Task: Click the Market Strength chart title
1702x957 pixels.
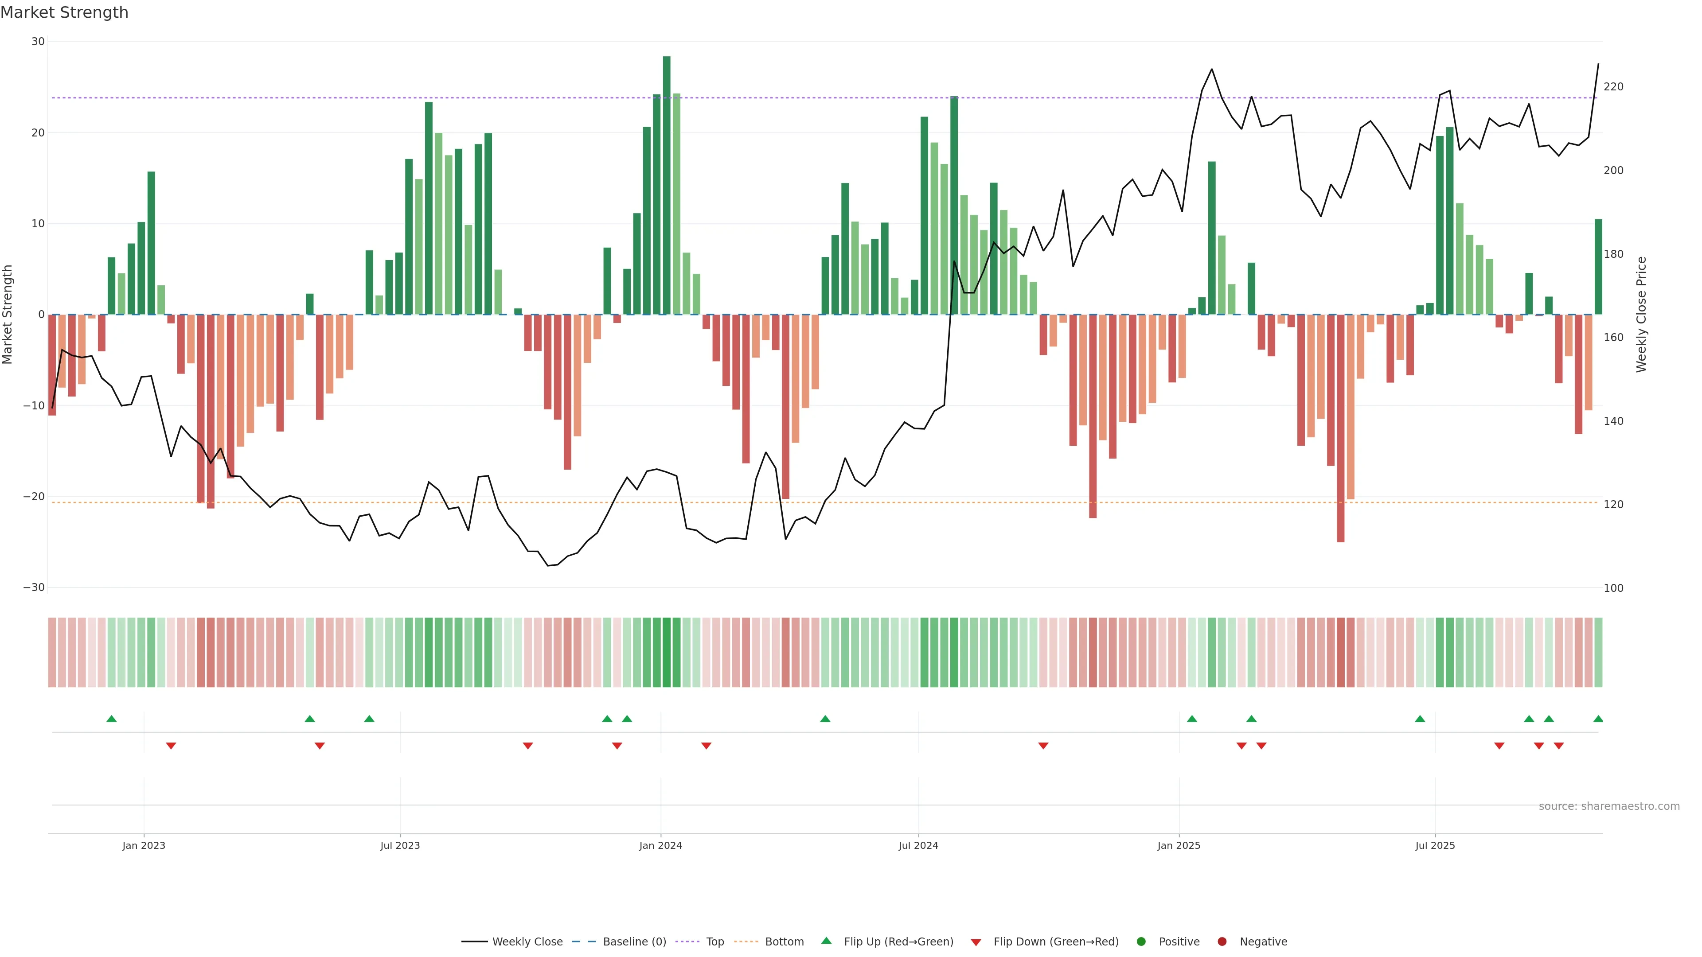Action: (65, 12)
